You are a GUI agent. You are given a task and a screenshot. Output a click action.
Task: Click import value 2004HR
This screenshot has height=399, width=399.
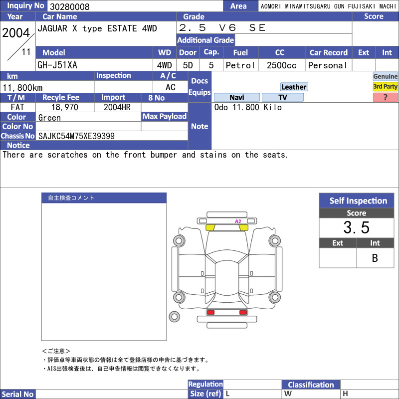tap(117, 107)
